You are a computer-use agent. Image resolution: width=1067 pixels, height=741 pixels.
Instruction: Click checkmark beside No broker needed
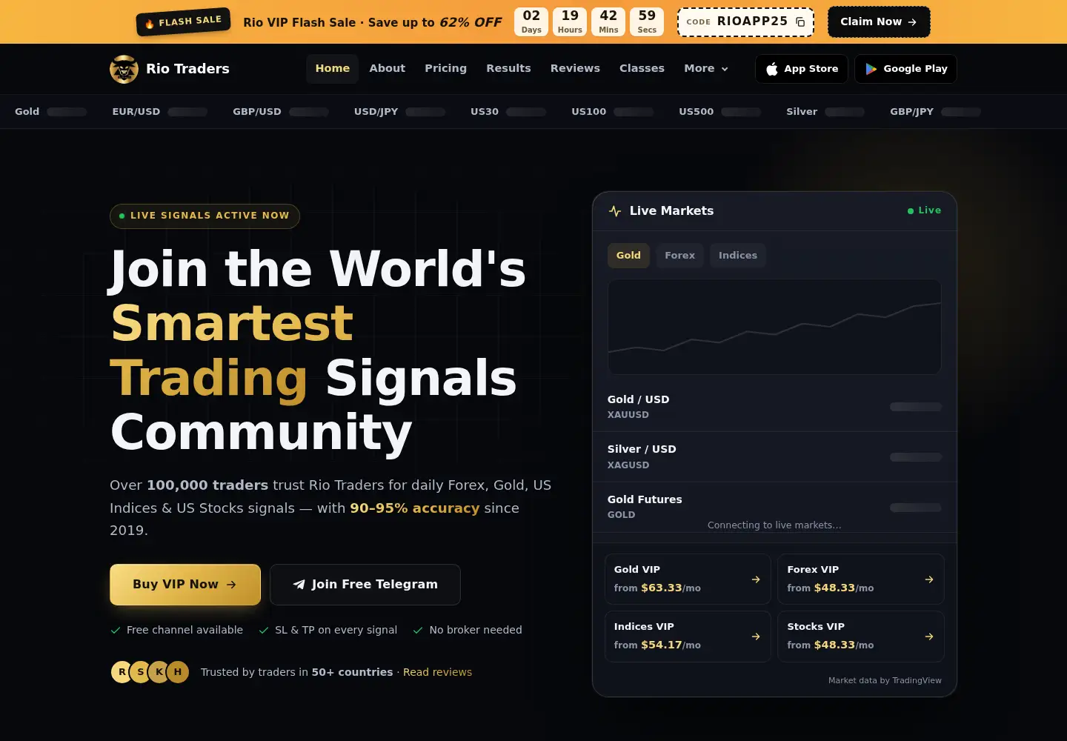pyautogui.click(x=418, y=631)
